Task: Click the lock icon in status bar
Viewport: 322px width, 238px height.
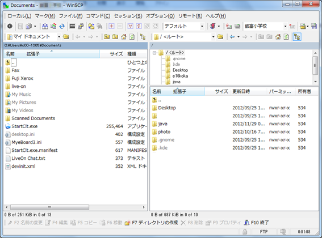Action: pyautogui.click(x=245, y=232)
